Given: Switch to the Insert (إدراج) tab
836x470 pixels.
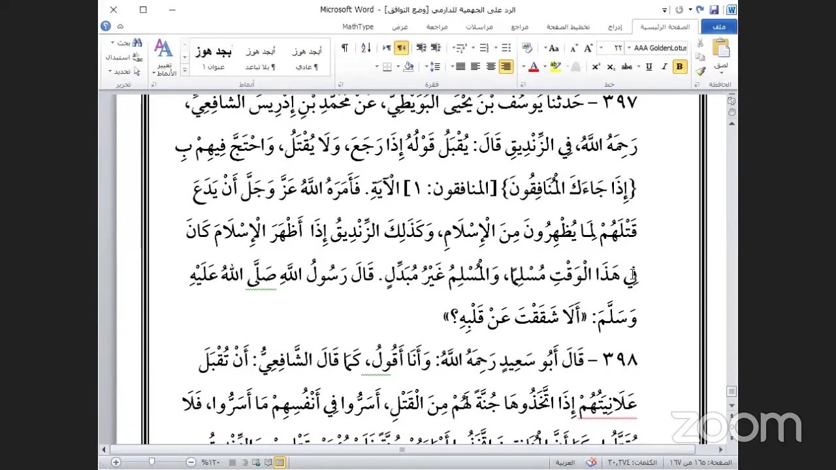Looking at the screenshot, I should point(615,27).
